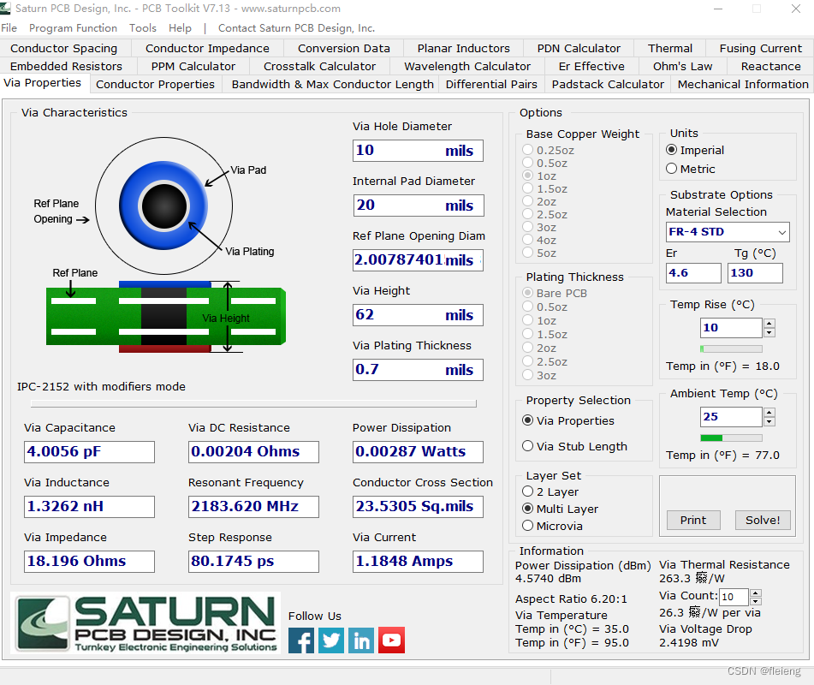Image resolution: width=814 pixels, height=685 pixels.
Task: Switch to Bandwidth & Max Conductor Length tab
Action: 332,84
